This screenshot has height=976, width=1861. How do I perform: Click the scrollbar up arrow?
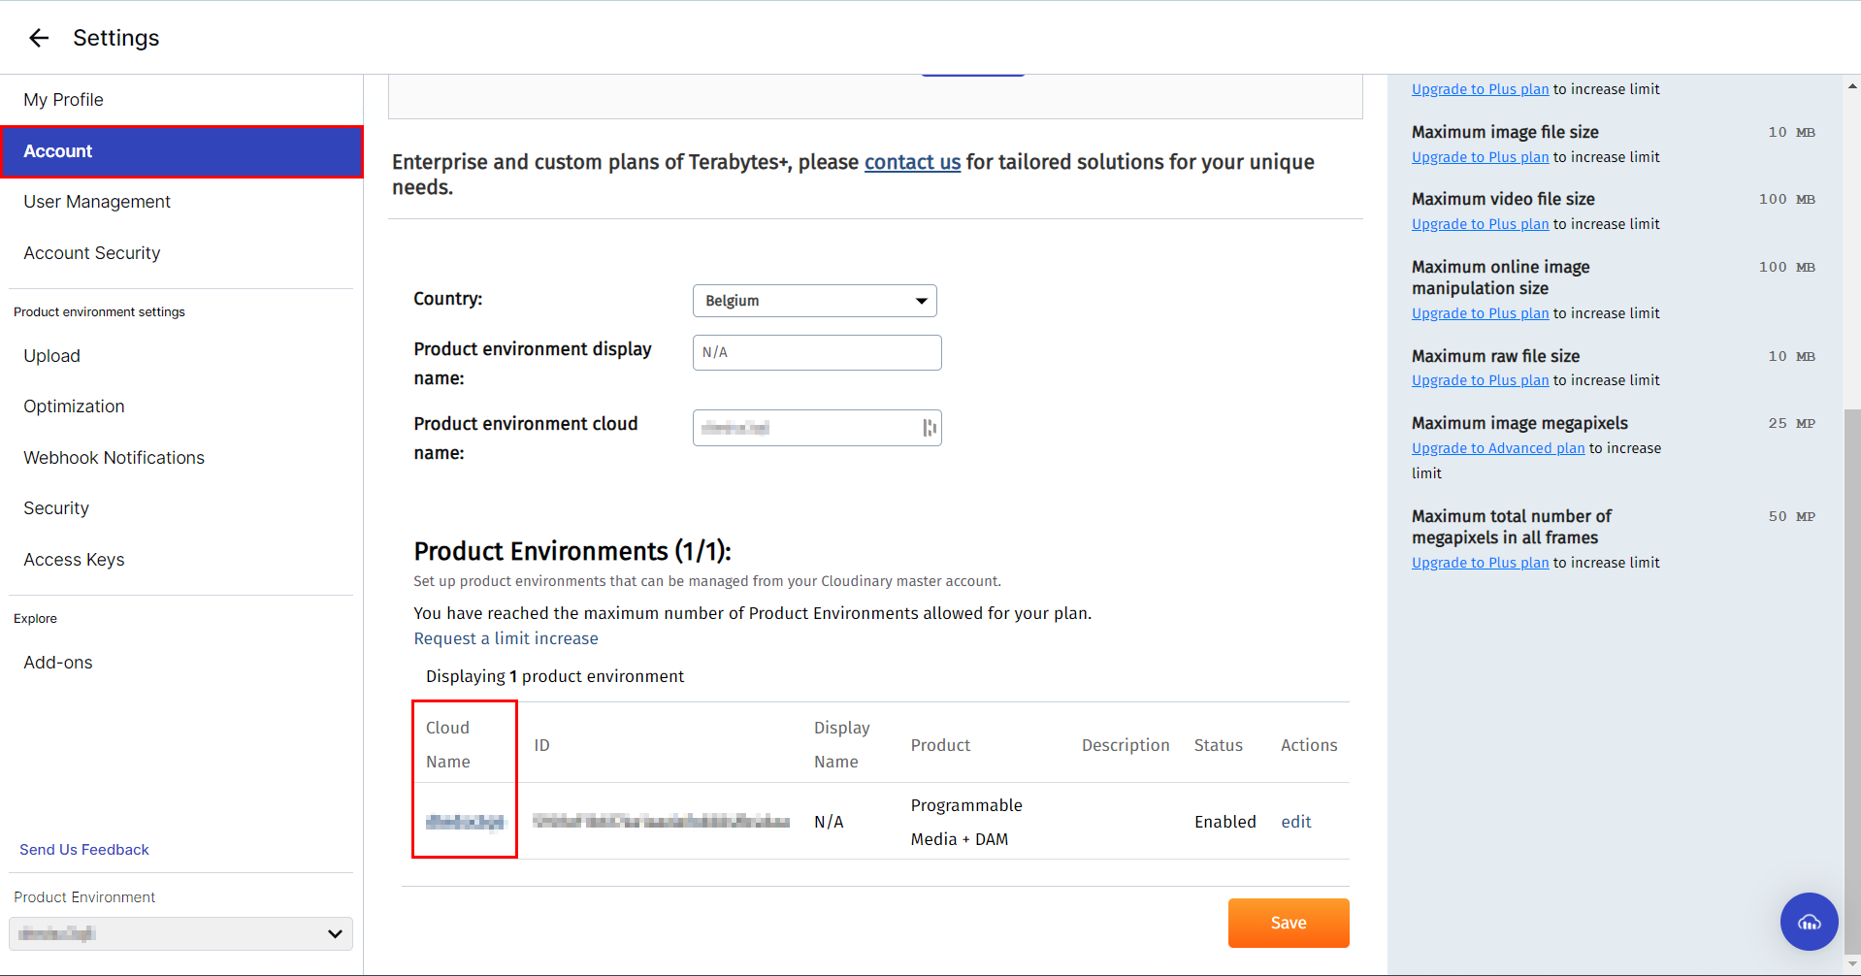click(x=1852, y=86)
